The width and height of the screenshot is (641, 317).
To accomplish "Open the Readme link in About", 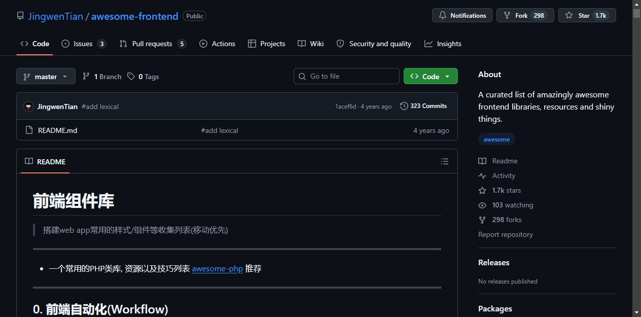I will [x=498, y=161].
